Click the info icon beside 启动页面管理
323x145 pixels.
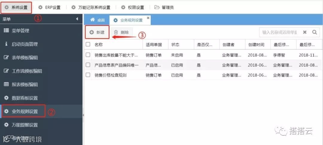point(6,44)
